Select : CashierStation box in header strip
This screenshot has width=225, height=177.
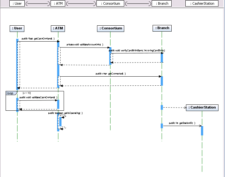click(x=202, y=3)
